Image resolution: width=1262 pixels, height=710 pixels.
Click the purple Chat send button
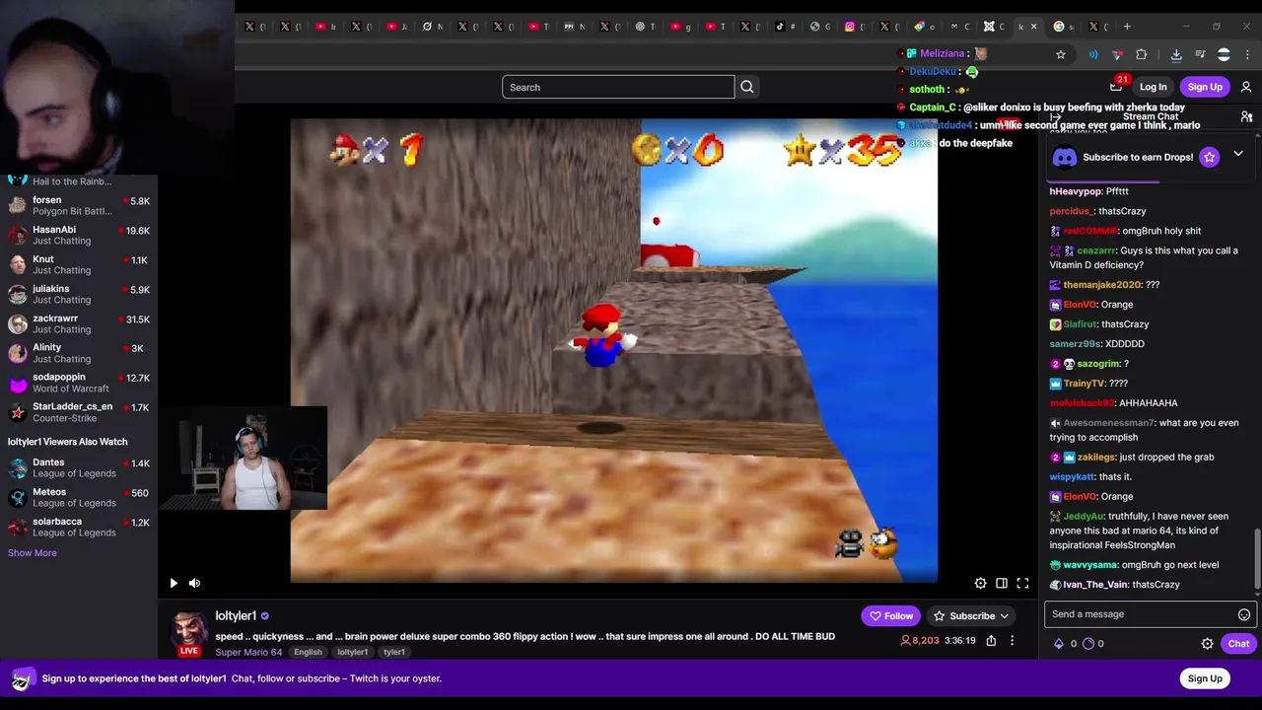(1238, 644)
